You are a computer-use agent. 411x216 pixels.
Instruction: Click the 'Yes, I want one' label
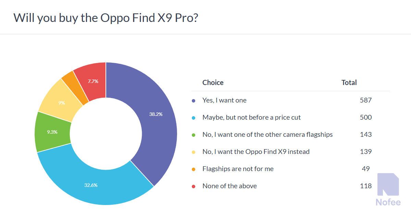coord(224,100)
